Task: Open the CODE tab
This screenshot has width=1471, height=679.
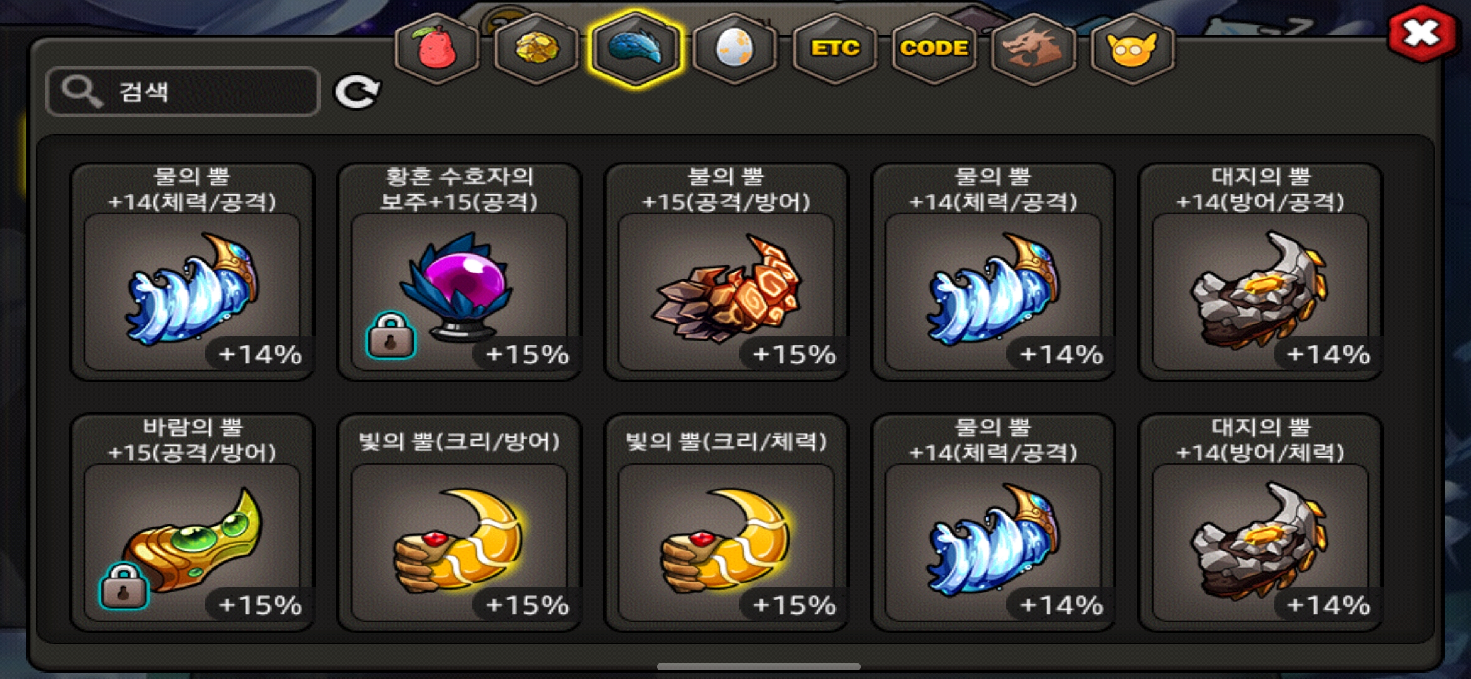Action: coord(934,49)
